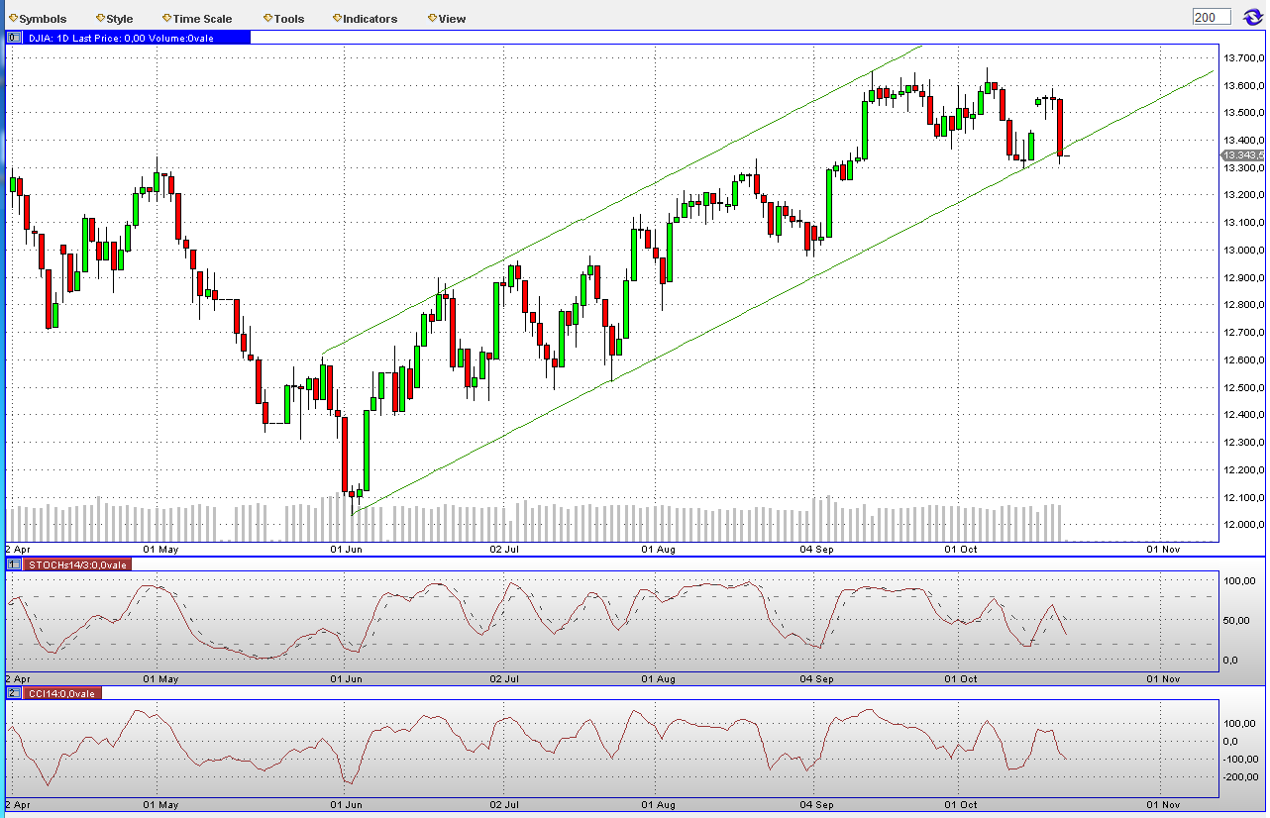This screenshot has height=818, width=1270.
Task: Click inside the 200 bars input field
Action: coord(1211,16)
